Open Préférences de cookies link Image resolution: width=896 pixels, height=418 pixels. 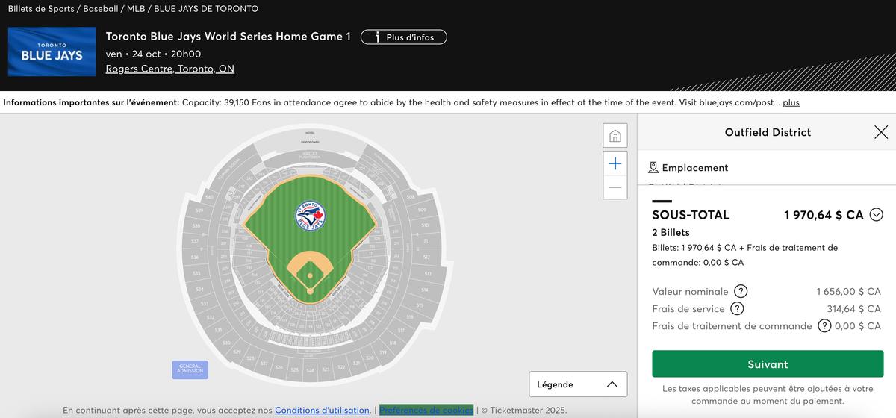(x=426, y=410)
